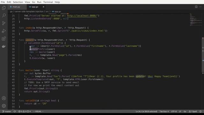Click the 'go' breadcrumb folder
The image size is (204, 115).
click(11, 11)
